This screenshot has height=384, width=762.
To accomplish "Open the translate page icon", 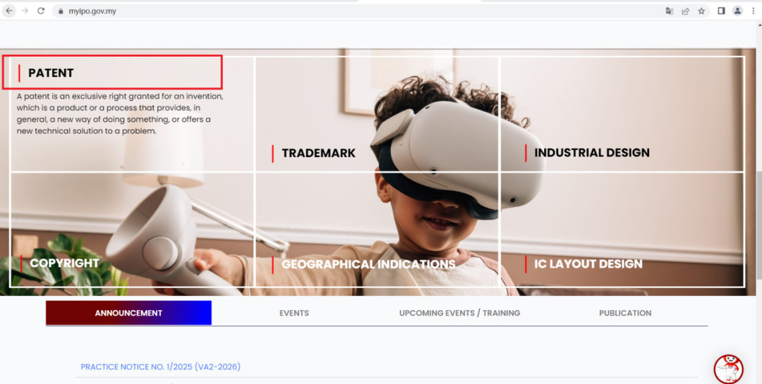I will click(669, 11).
